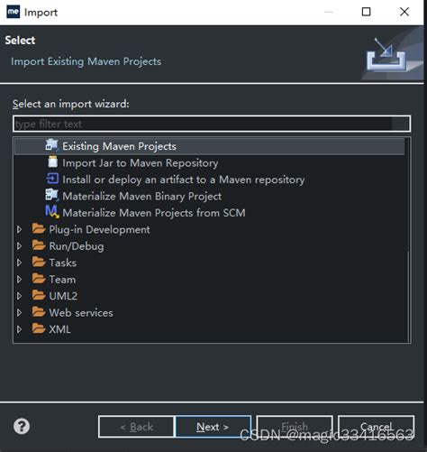
Task: Click the Cancel button
Action: pyautogui.click(x=376, y=427)
